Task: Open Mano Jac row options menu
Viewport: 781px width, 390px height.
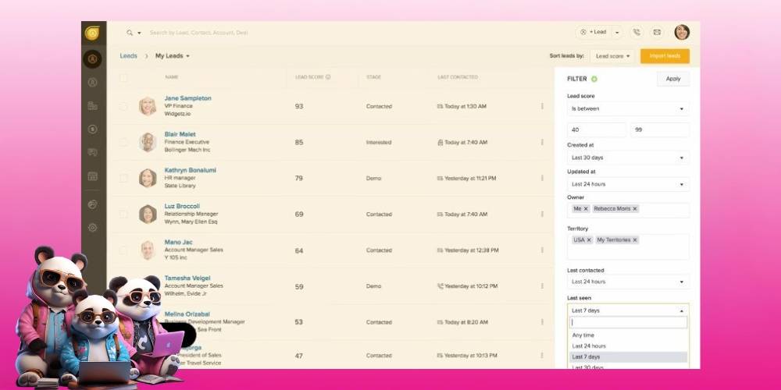Action: click(542, 250)
